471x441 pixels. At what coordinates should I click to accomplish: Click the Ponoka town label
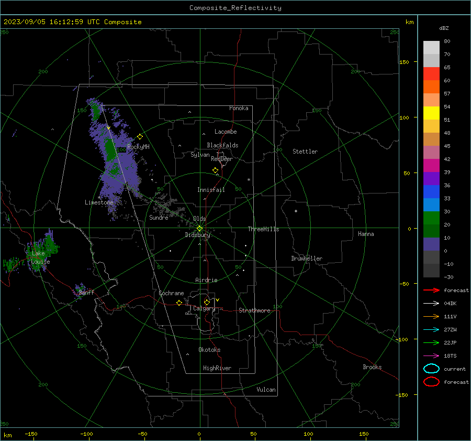[239, 108]
